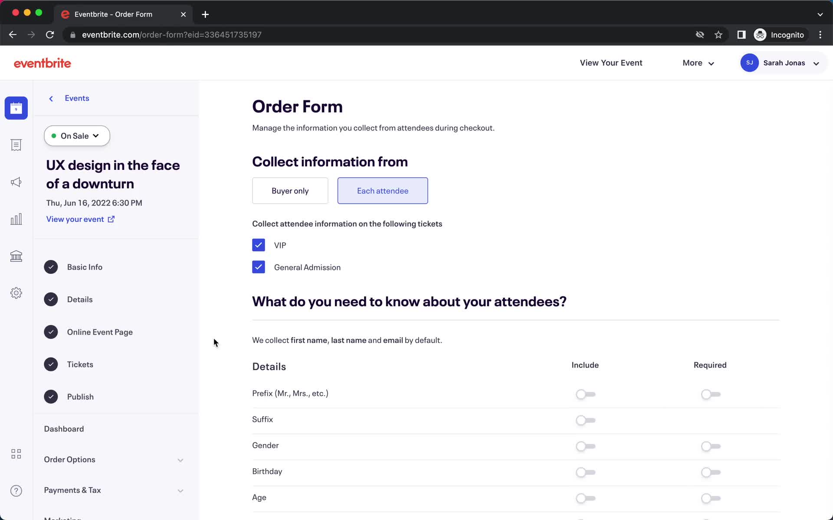Disable the General Admission checkbox
833x520 pixels.
click(259, 266)
